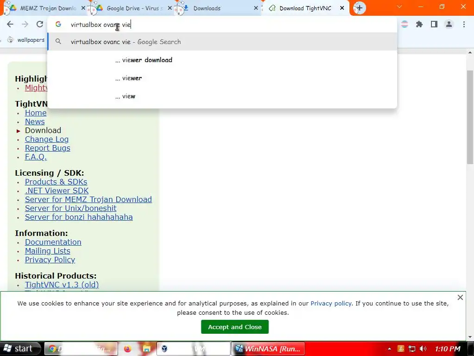Image resolution: width=474 pixels, height=356 pixels.
Task: Open the tab search chevron
Action: 399,6
